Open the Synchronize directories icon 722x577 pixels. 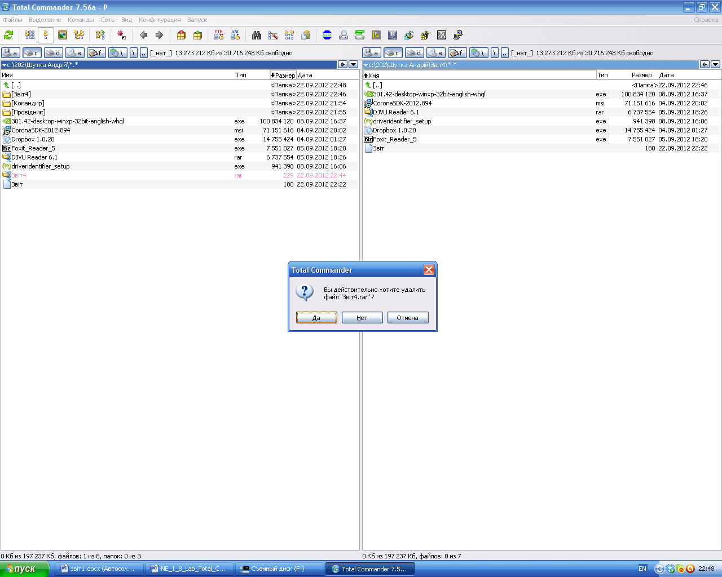tap(289, 35)
